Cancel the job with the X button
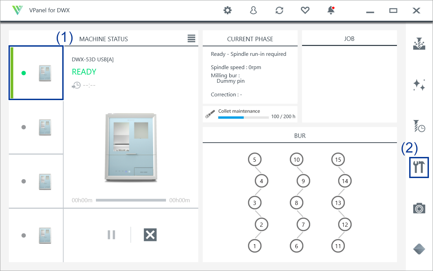Image resolution: width=433 pixels, height=271 pixels. [x=150, y=235]
